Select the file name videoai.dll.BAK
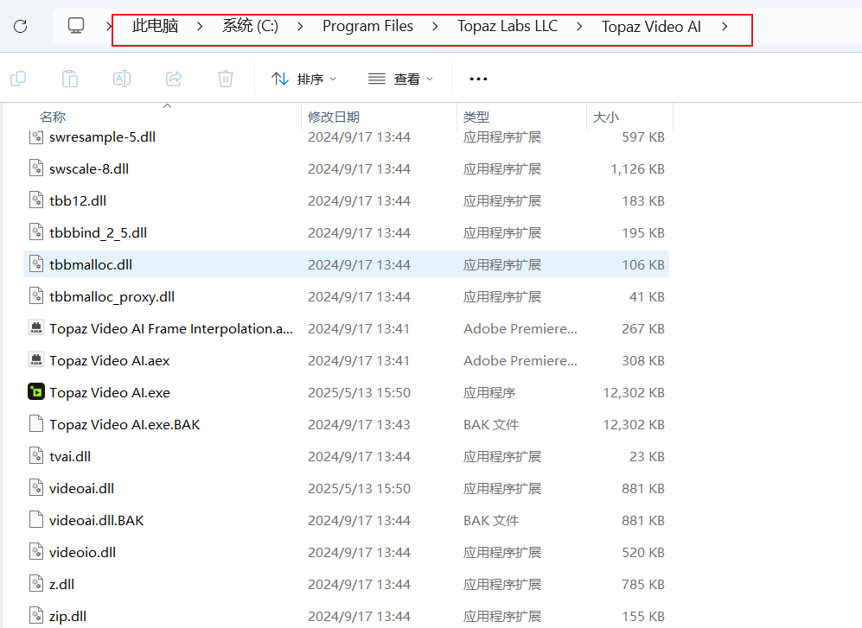 [x=97, y=520]
